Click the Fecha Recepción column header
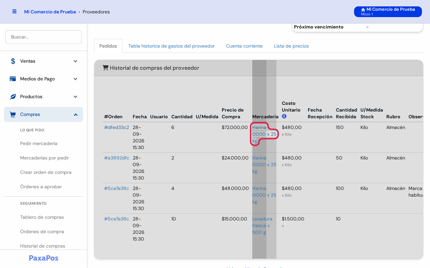430x268 pixels. [320, 113]
